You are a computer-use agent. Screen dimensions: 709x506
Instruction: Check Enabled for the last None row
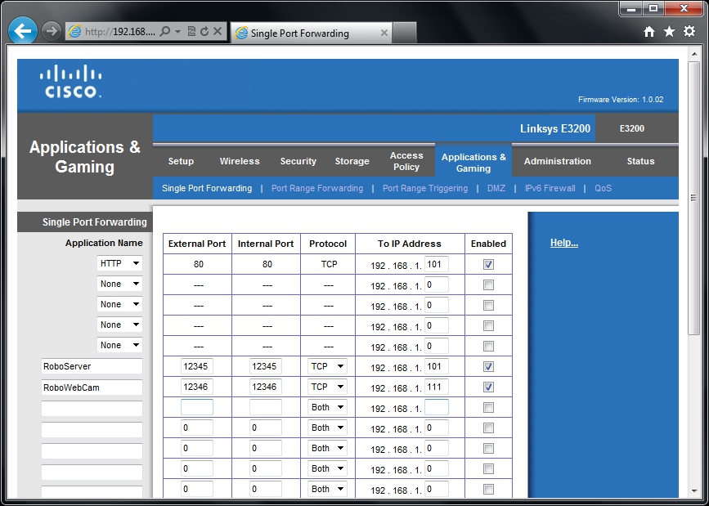488,347
